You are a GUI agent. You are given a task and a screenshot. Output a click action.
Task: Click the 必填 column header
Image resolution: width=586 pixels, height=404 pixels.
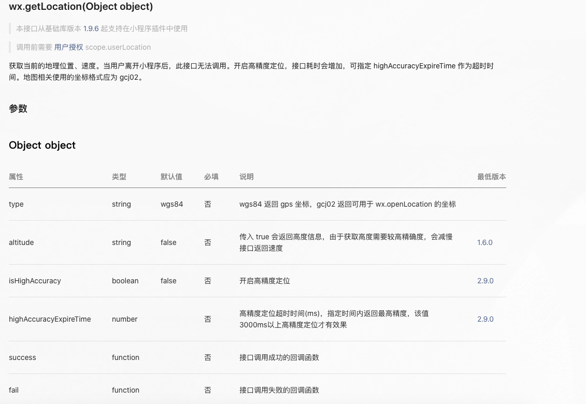point(211,177)
